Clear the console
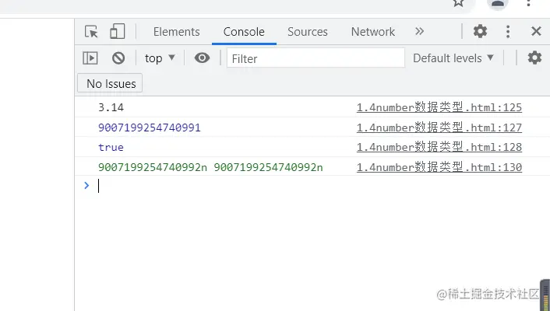This screenshot has width=550, height=311. pyautogui.click(x=118, y=58)
